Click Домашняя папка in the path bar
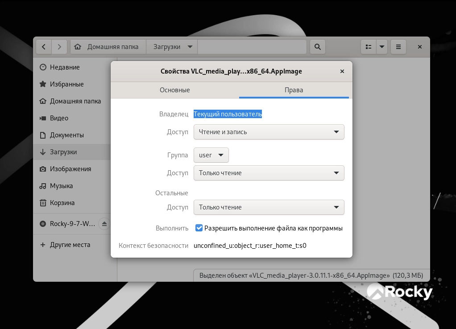456x329 pixels. 108,47
